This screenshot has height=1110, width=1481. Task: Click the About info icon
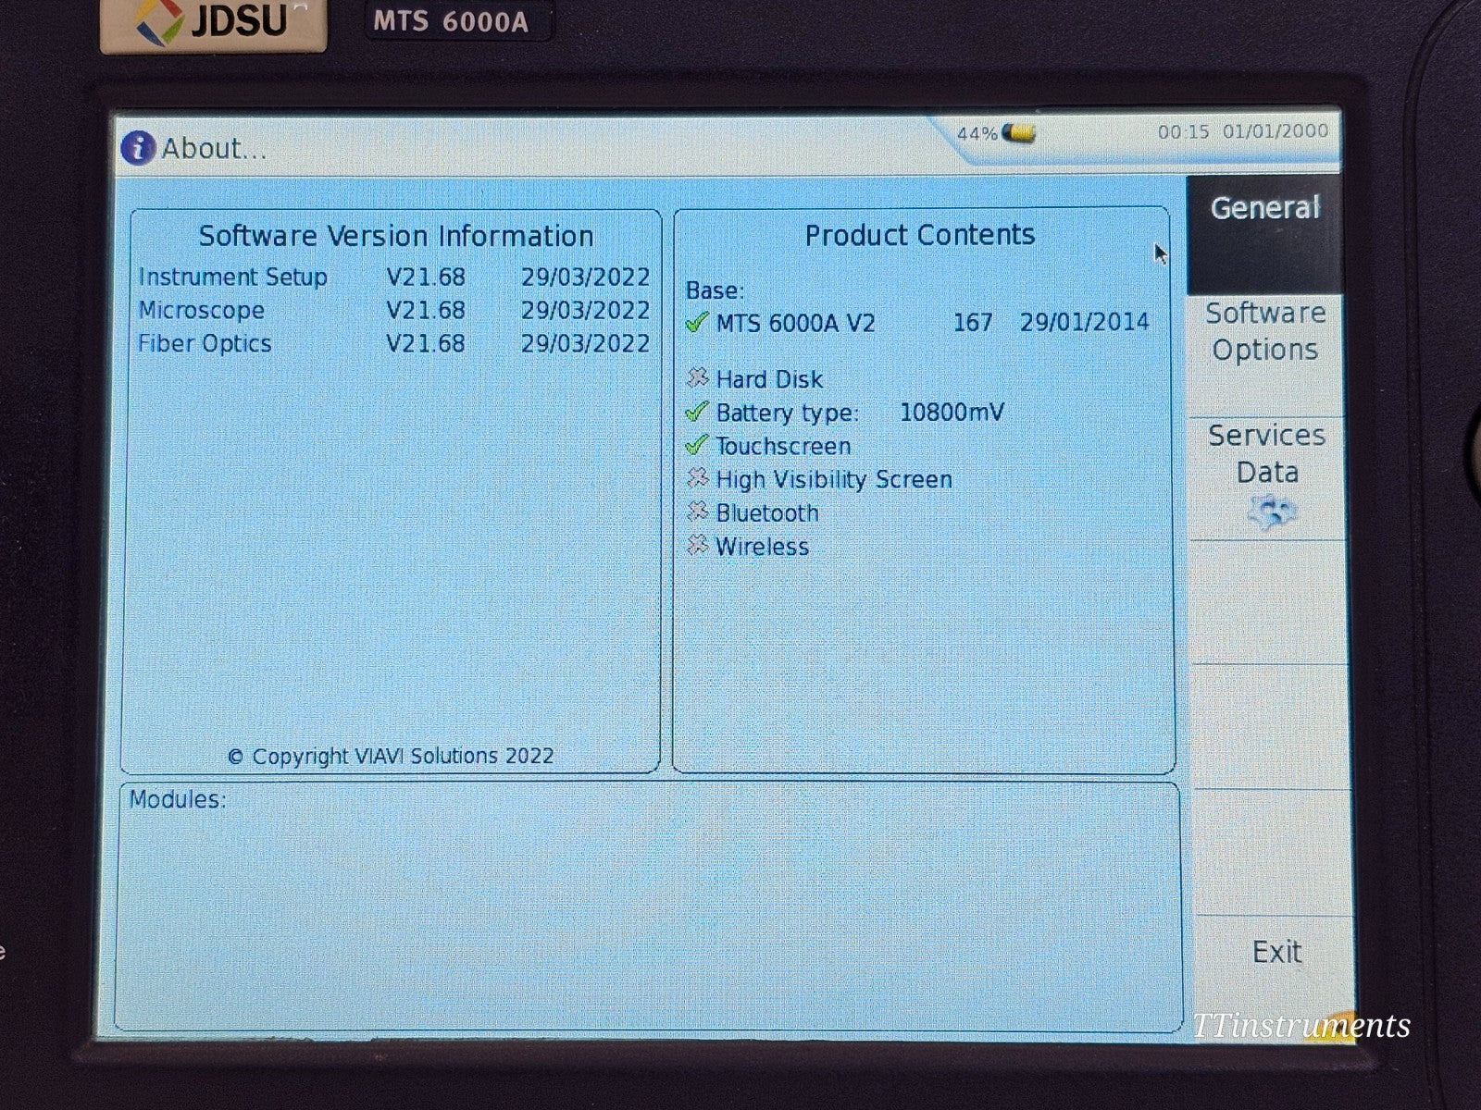point(138,148)
